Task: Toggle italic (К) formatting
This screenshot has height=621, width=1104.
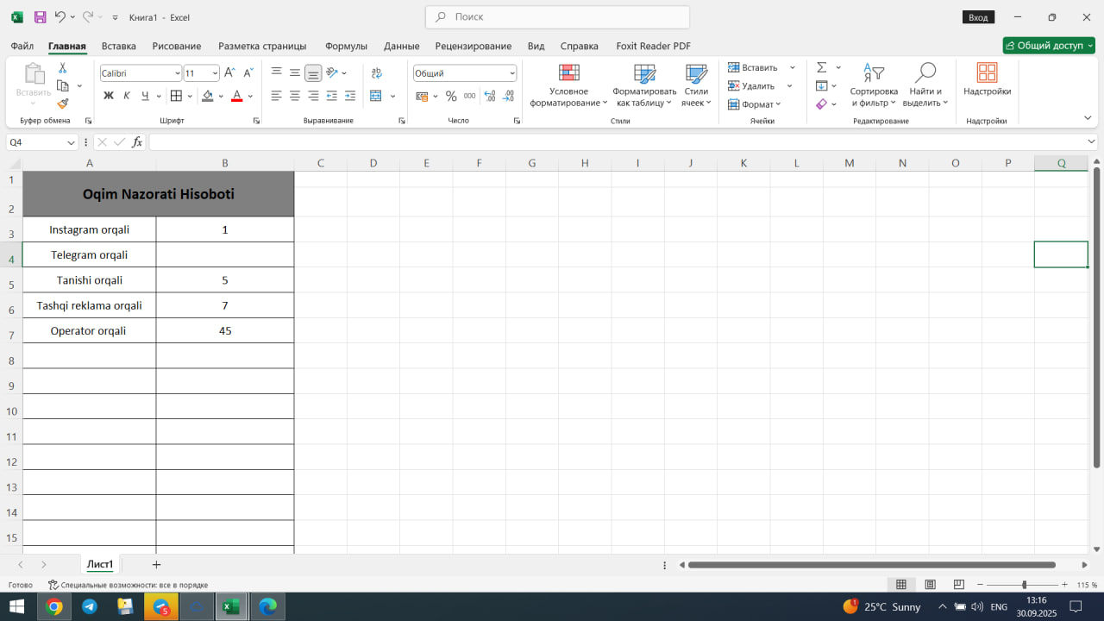Action: 127,96
